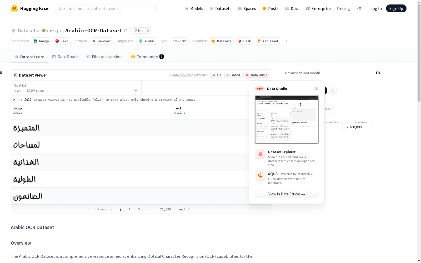Select the parquet format tag
421x263 pixels.
(101, 41)
